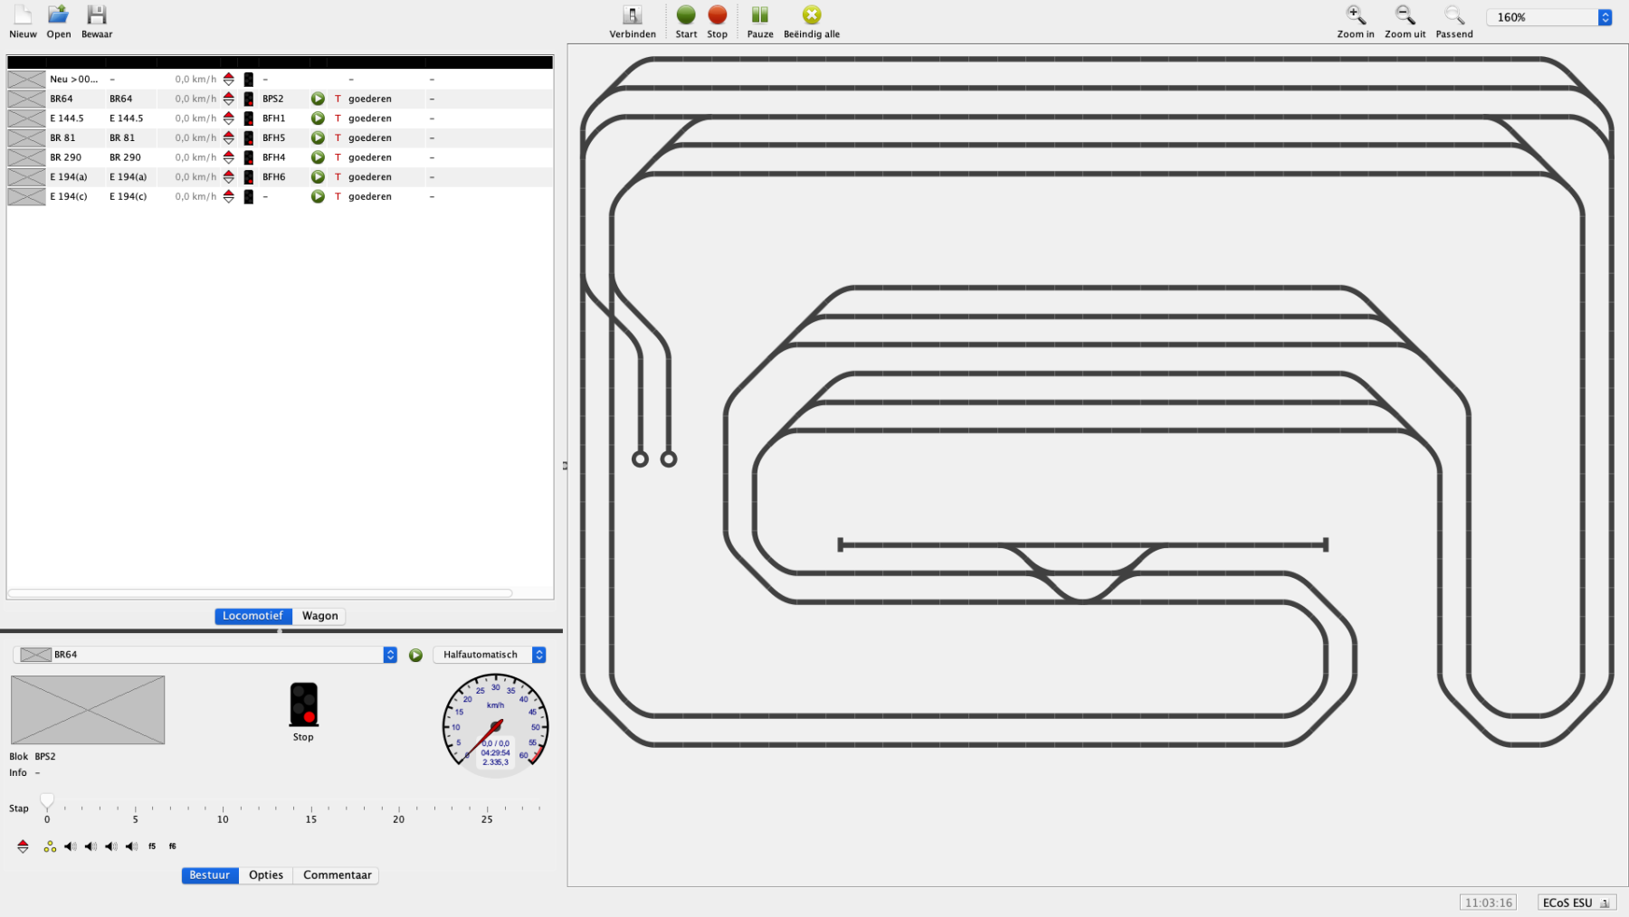Select the BR 290 row in locomotive list
This screenshot has width=1629, height=917.
pos(65,157)
